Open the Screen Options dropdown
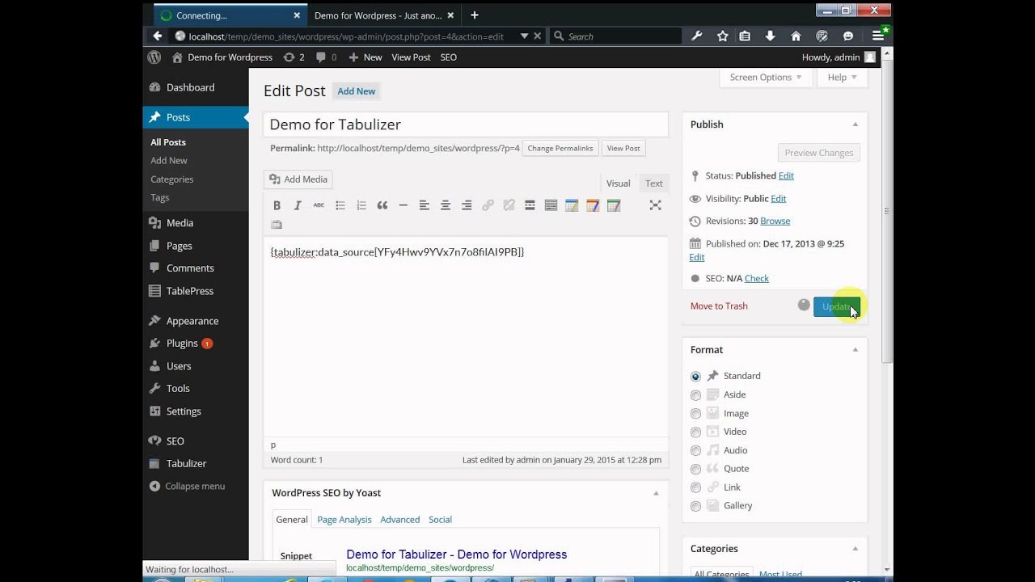1035x582 pixels. point(765,77)
